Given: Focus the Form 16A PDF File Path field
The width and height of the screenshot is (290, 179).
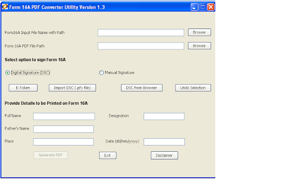Looking at the screenshot, I should [x=141, y=46].
